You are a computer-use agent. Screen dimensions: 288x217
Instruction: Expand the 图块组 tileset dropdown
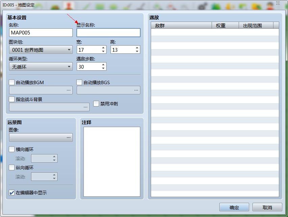pyautogui.click(x=41, y=50)
